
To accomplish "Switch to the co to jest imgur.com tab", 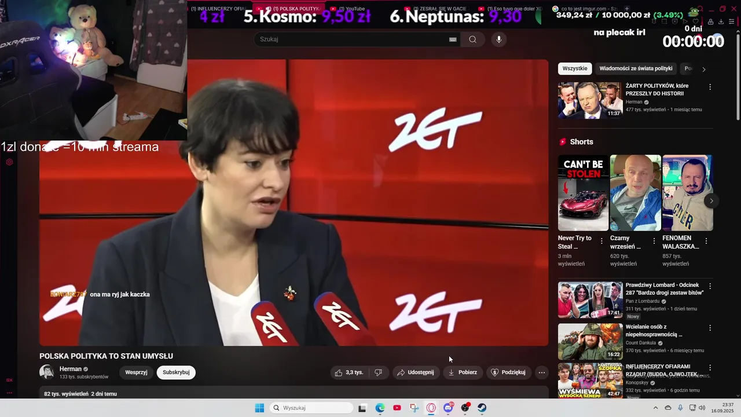I will pyautogui.click(x=585, y=9).
